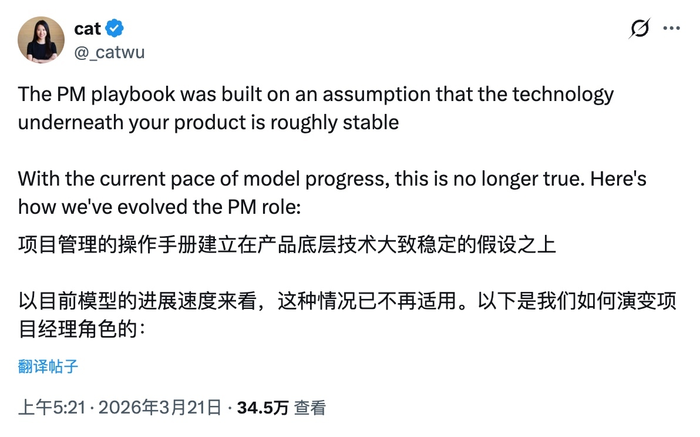This screenshot has width=700, height=437.
Task: Click the Chinese line starting 项目管理的操作手册
Action: [287, 244]
